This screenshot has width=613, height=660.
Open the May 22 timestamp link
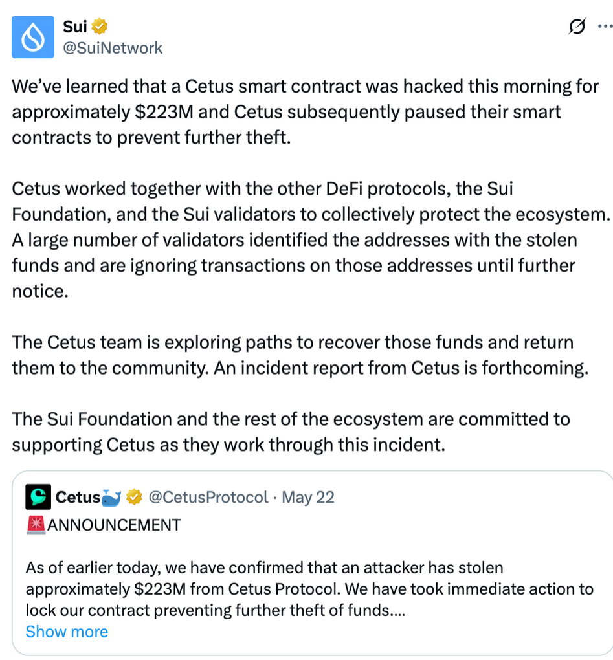coord(309,497)
